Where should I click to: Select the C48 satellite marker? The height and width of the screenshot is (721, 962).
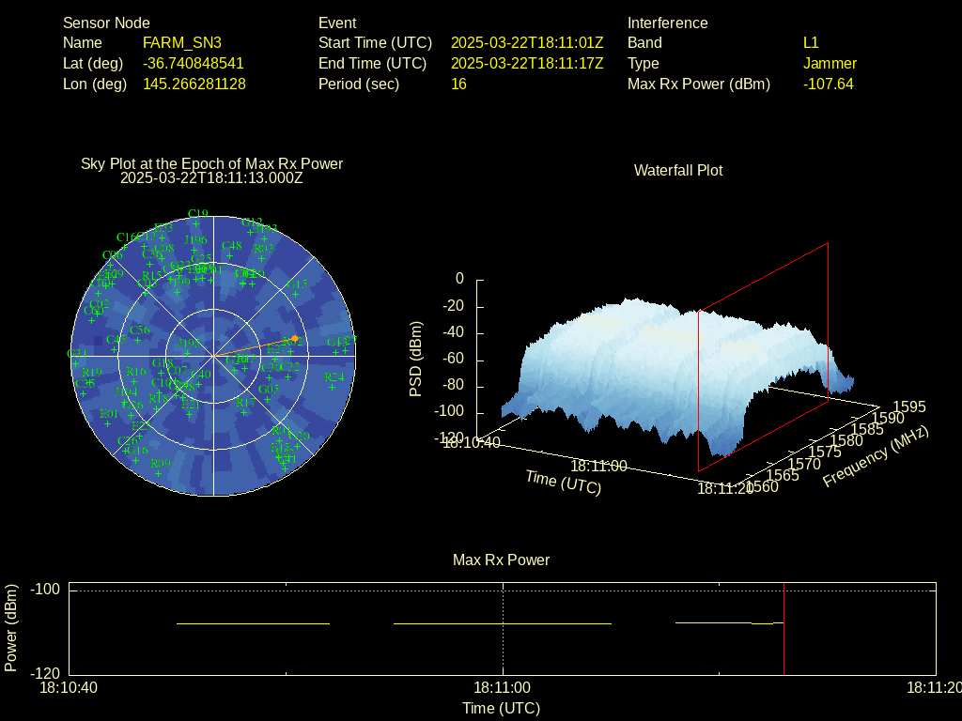229,255
